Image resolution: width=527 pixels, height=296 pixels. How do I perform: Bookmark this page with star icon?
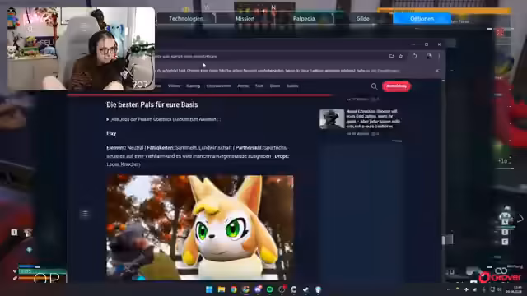pyautogui.click(x=401, y=57)
